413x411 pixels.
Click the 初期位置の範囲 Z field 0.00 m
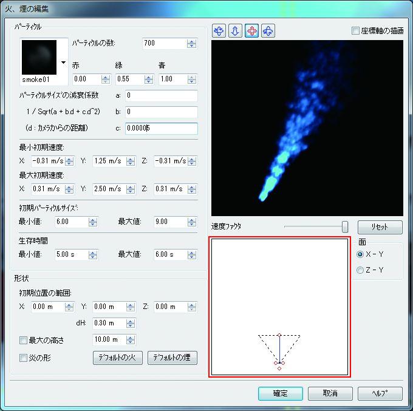pos(171,307)
